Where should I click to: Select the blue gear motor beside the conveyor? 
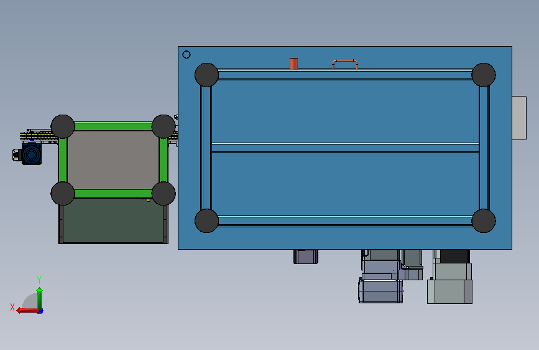[x=31, y=154]
